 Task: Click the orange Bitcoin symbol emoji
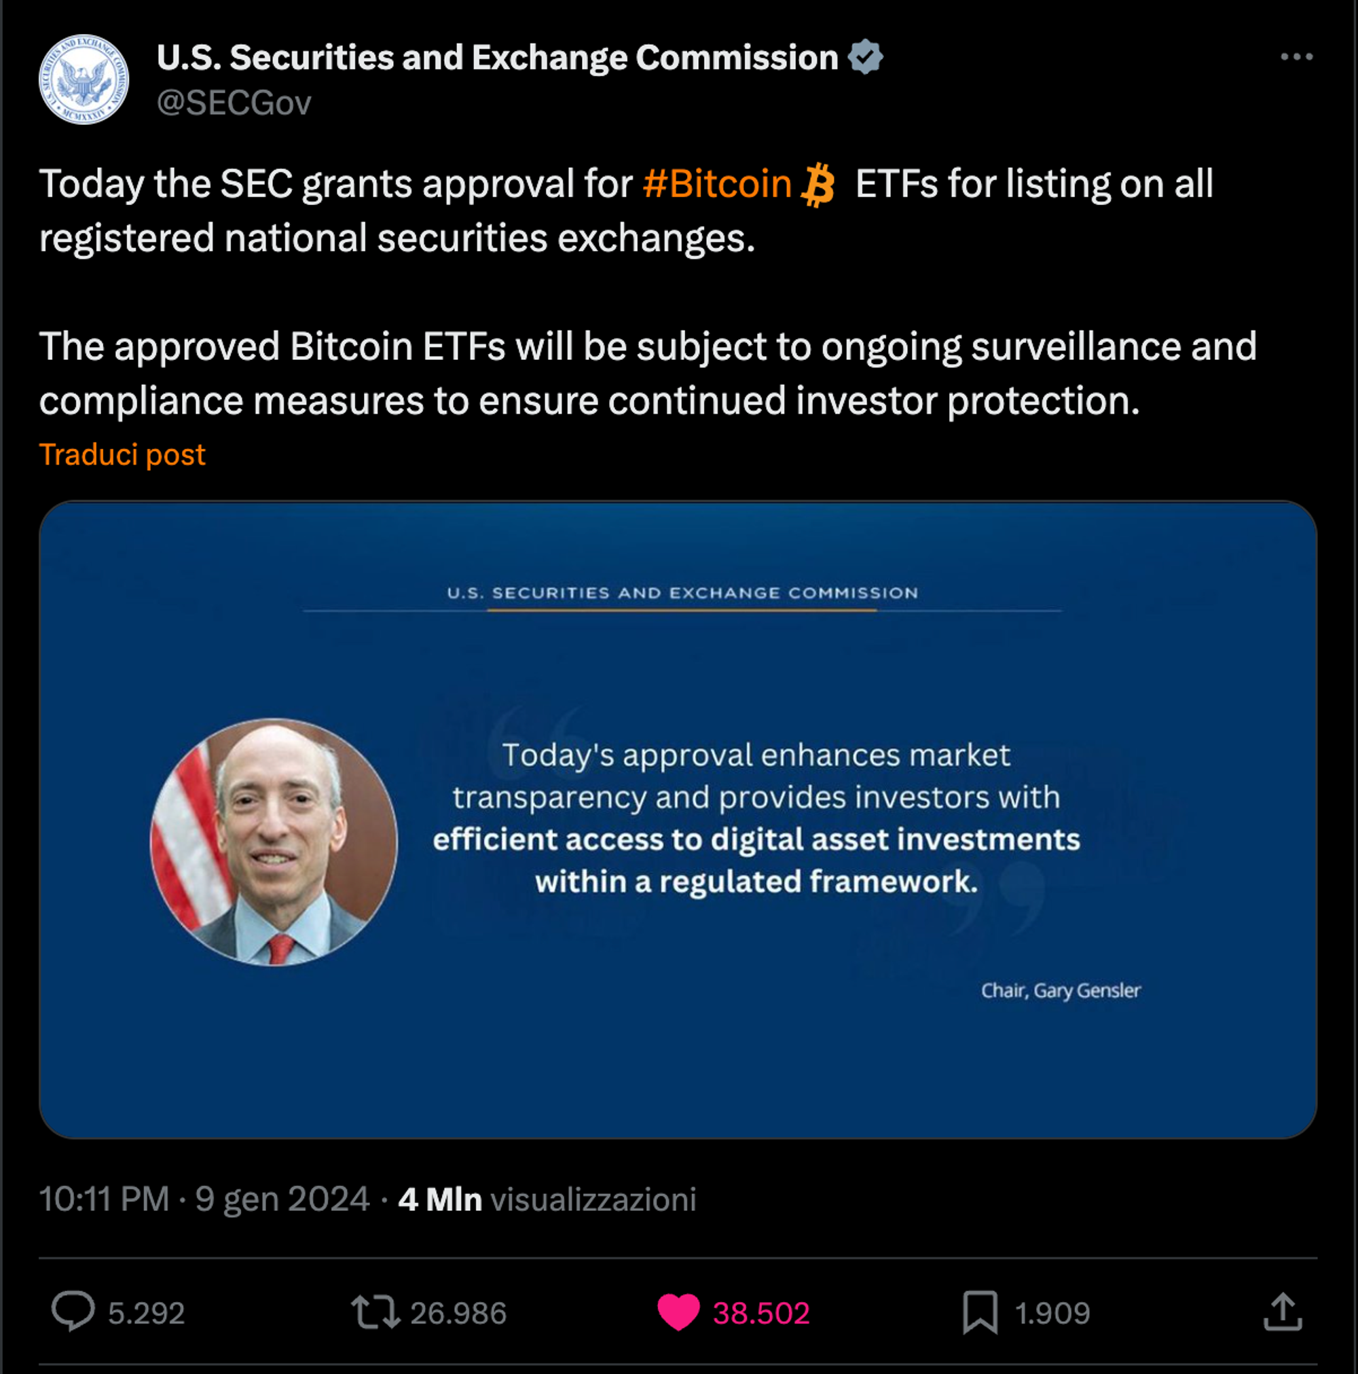click(x=818, y=185)
